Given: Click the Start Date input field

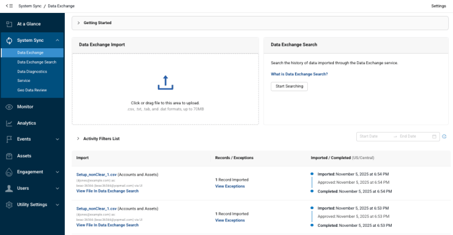Looking at the screenshot, I should [x=375, y=137].
